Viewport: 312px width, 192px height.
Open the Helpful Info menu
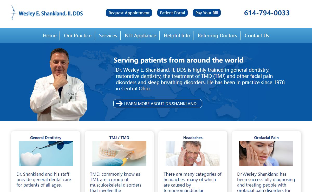click(x=177, y=36)
